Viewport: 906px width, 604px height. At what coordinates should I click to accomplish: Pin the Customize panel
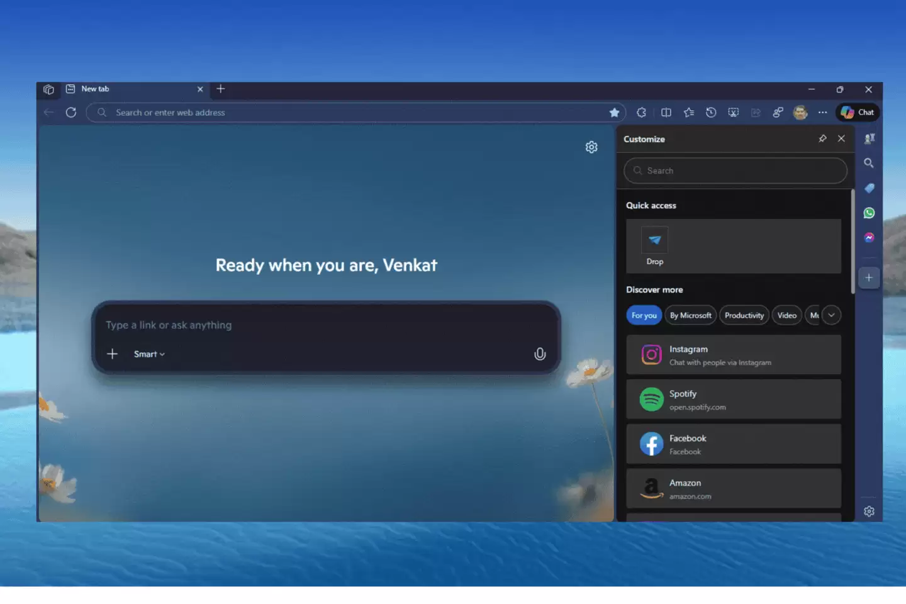822,138
